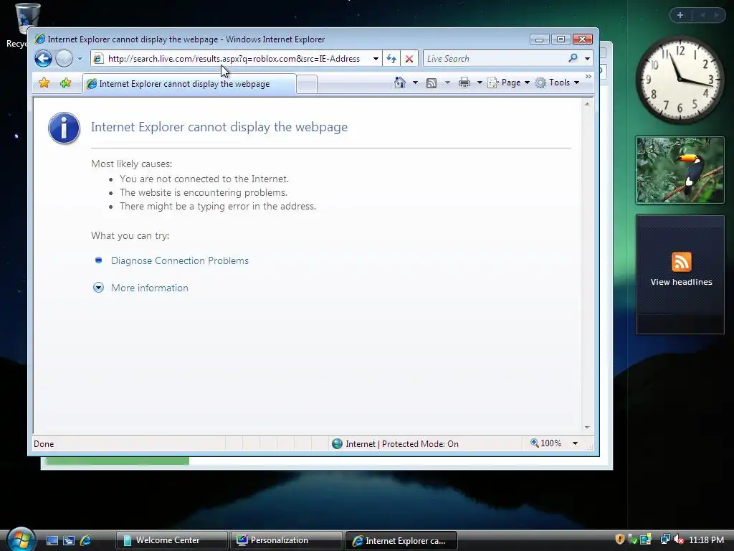Click the address bar URL field

(x=234, y=59)
